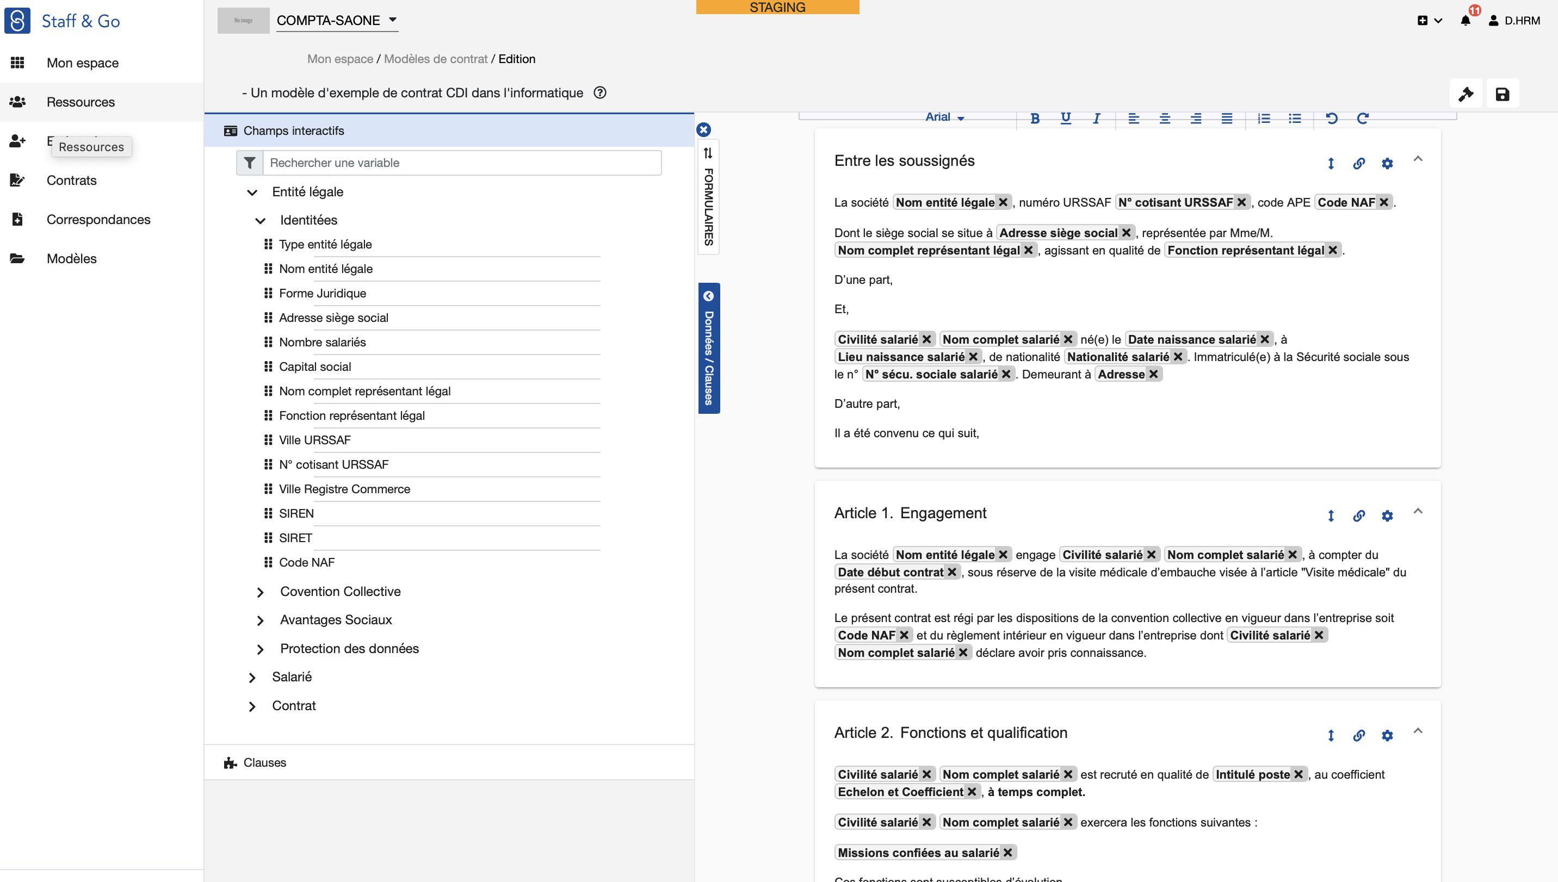Undo the last edit

tap(1331, 118)
